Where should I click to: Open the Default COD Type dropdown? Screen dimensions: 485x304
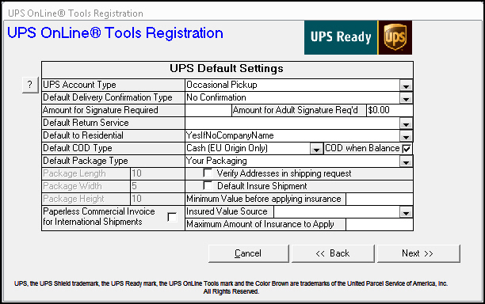tap(316, 149)
